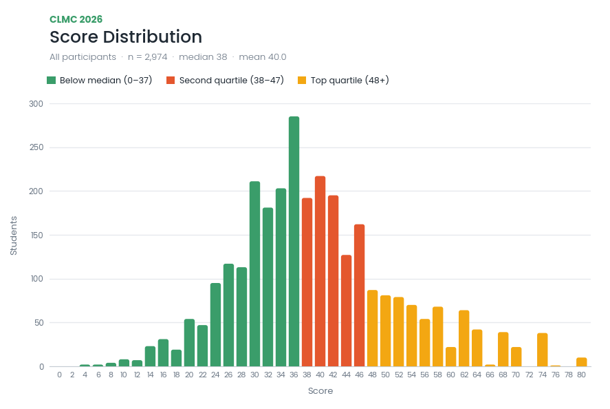The image size is (610, 409).
Task: Click the 'Students' y-axis title
Action: click(14, 235)
